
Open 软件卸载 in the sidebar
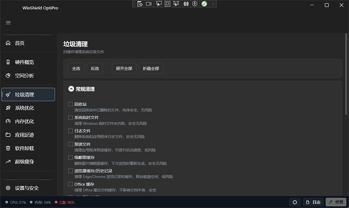point(28,148)
